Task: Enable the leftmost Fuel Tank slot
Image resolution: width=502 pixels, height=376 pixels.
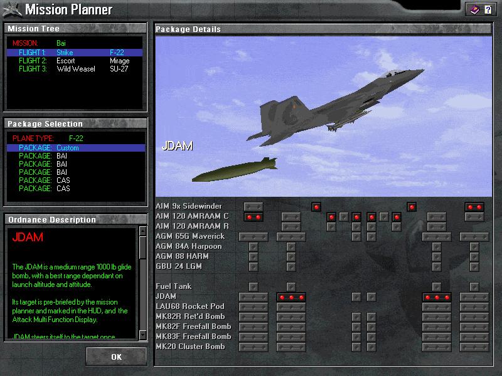Action: [254, 287]
